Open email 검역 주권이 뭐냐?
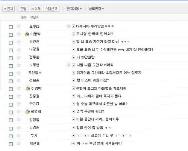This screenshot has height=151, width=188. tap(90, 111)
